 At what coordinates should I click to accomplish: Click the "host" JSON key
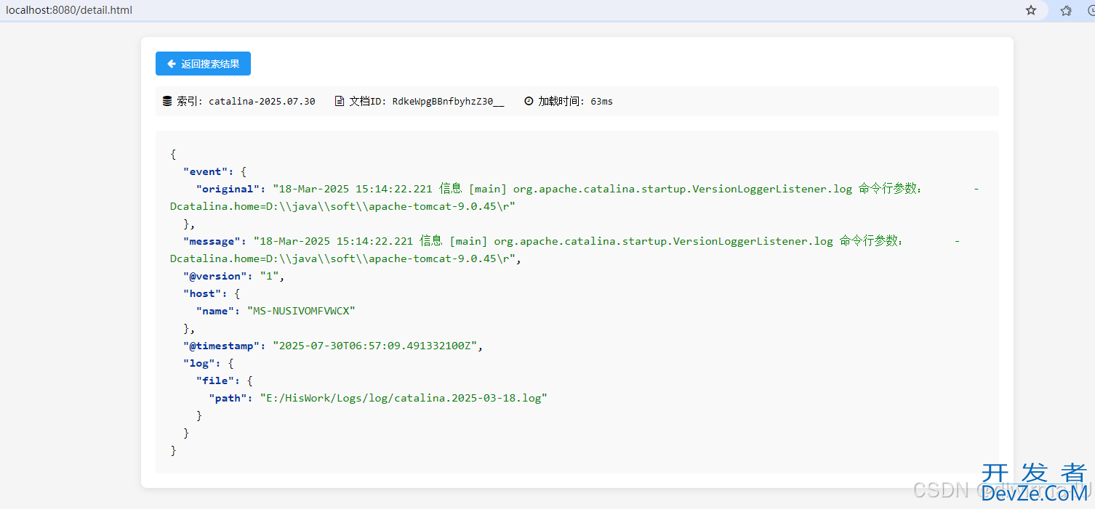point(203,293)
